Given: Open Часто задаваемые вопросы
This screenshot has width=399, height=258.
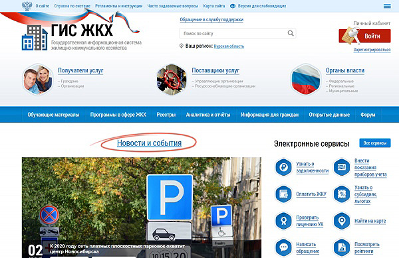Looking at the screenshot, I should [x=172, y=6].
